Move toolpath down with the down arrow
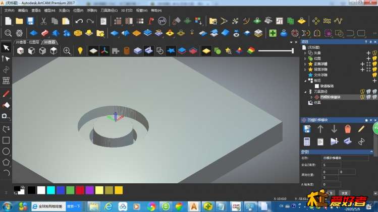378x212 pixels. [334, 129]
